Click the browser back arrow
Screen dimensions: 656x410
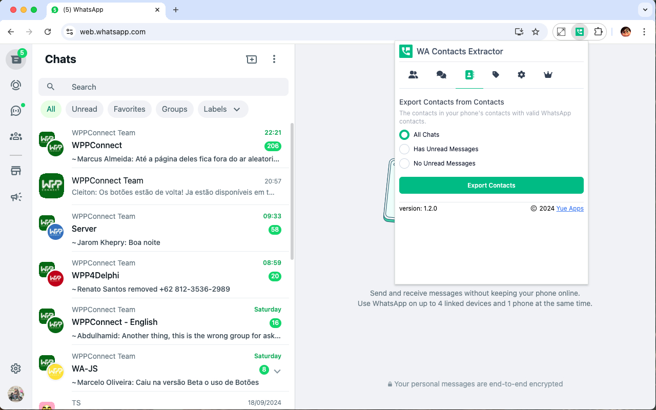[11, 32]
